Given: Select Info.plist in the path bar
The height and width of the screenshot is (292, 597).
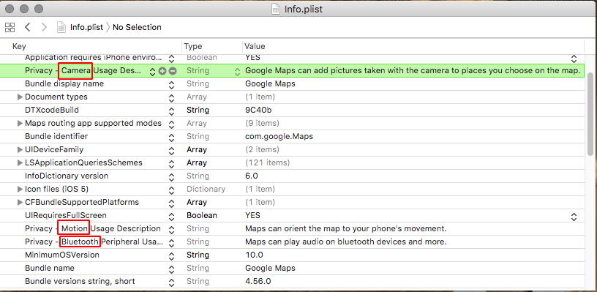Looking at the screenshot, I should pos(86,27).
